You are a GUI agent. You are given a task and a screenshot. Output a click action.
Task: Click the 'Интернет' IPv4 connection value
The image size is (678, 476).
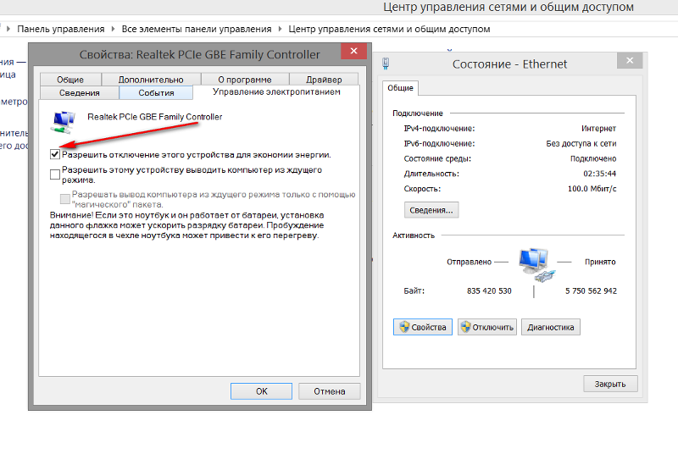(598, 128)
